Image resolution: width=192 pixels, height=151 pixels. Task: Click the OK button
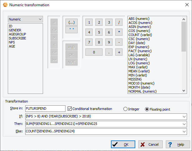(x=123, y=144)
